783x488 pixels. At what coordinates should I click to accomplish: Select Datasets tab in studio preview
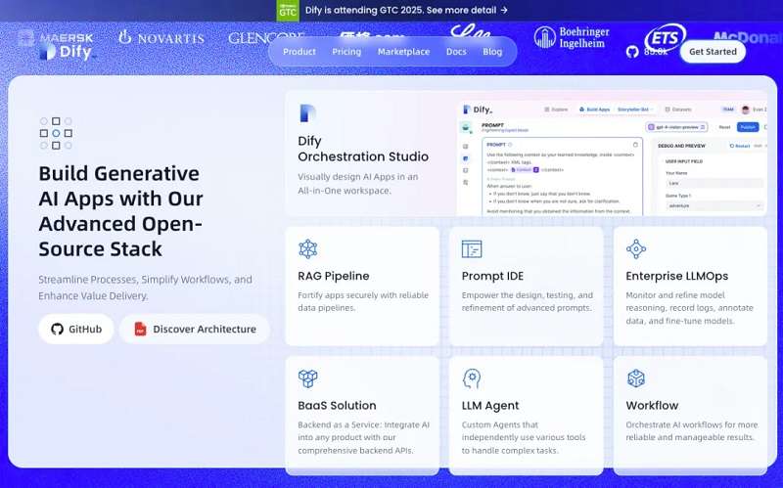[678, 110]
